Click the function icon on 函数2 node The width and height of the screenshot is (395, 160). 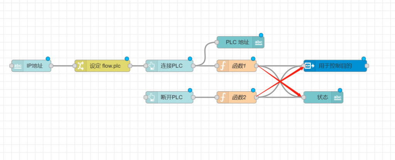(x=223, y=97)
